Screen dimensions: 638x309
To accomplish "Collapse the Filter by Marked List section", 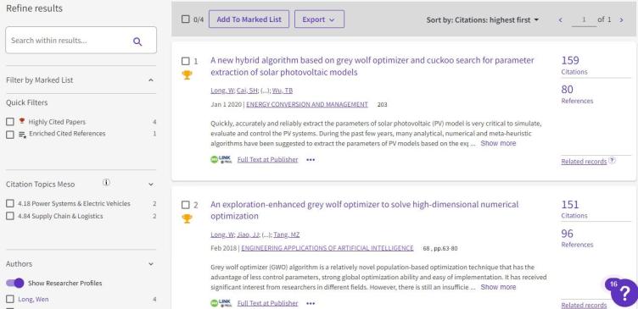I will pos(151,80).
